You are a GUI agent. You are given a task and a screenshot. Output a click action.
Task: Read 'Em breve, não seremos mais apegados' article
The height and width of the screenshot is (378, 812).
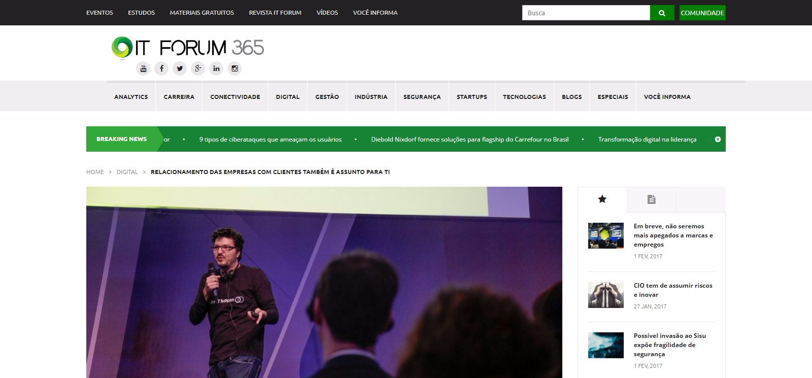pyautogui.click(x=673, y=235)
